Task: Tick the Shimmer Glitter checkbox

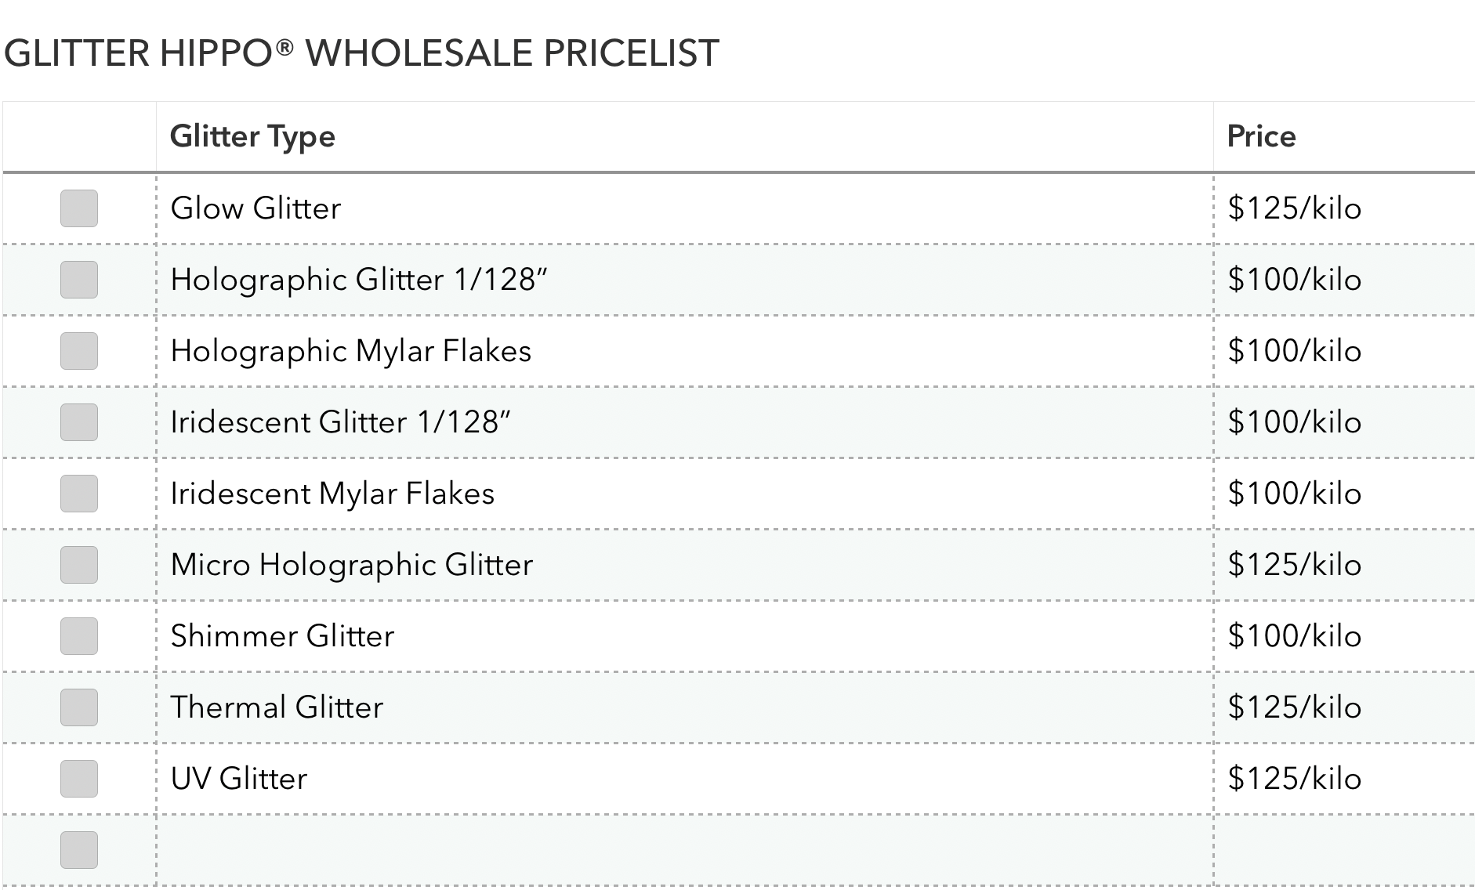Action: tap(79, 636)
